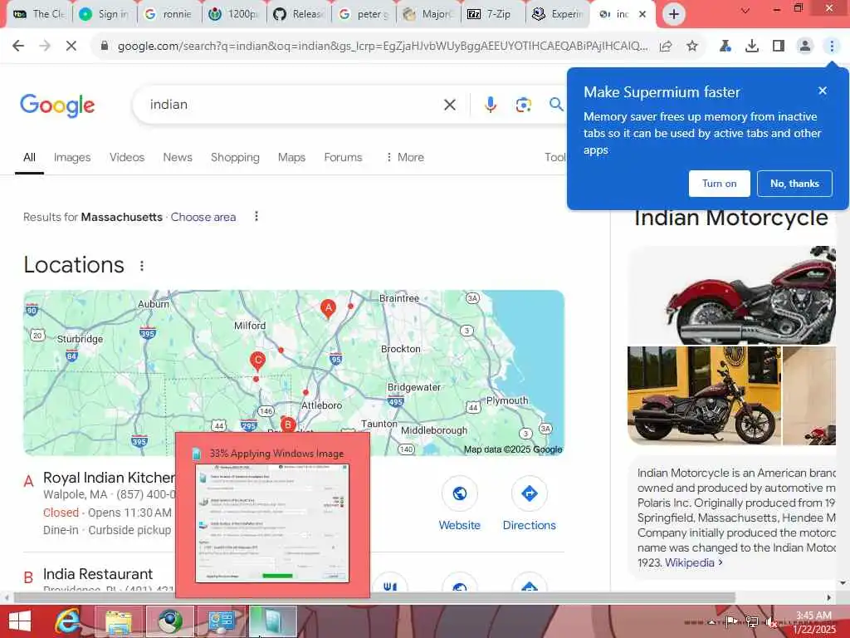Close the Make Supermium faster popup

coord(823,91)
